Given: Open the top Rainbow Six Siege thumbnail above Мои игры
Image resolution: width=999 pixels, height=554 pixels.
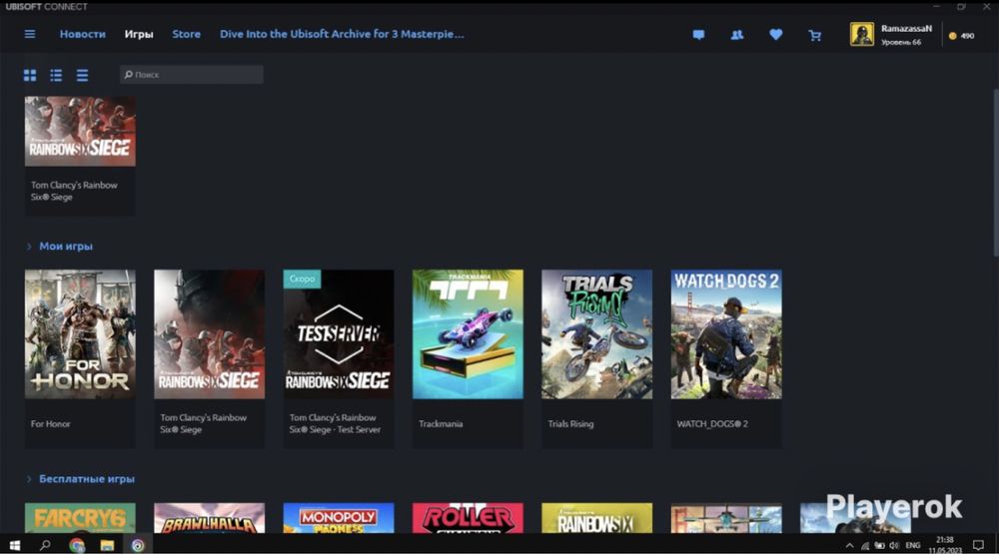Looking at the screenshot, I should tap(80, 131).
